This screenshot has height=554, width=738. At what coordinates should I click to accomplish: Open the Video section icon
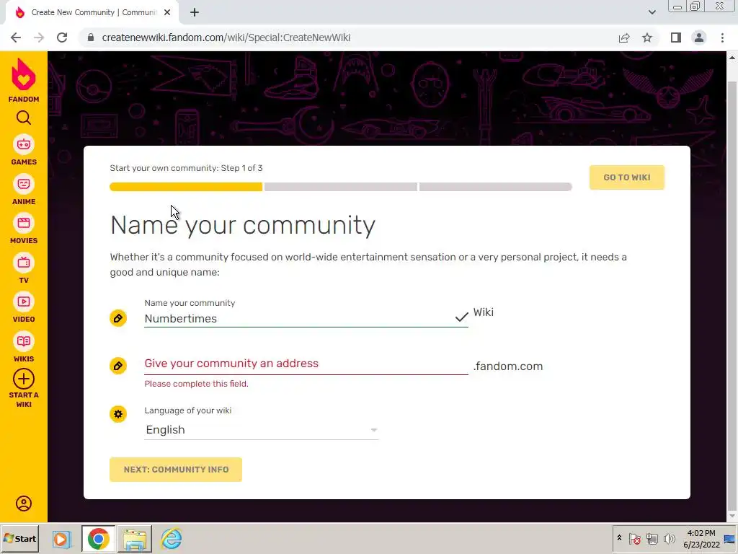tap(24, 302)
